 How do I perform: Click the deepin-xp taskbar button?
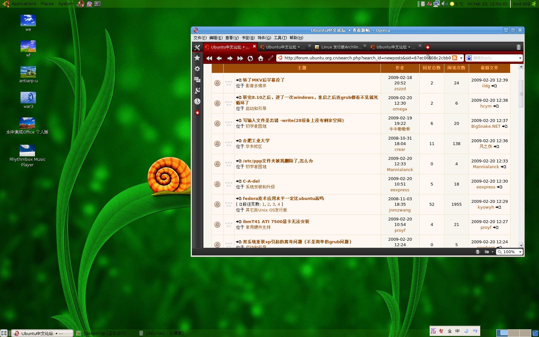pos(105,333)
